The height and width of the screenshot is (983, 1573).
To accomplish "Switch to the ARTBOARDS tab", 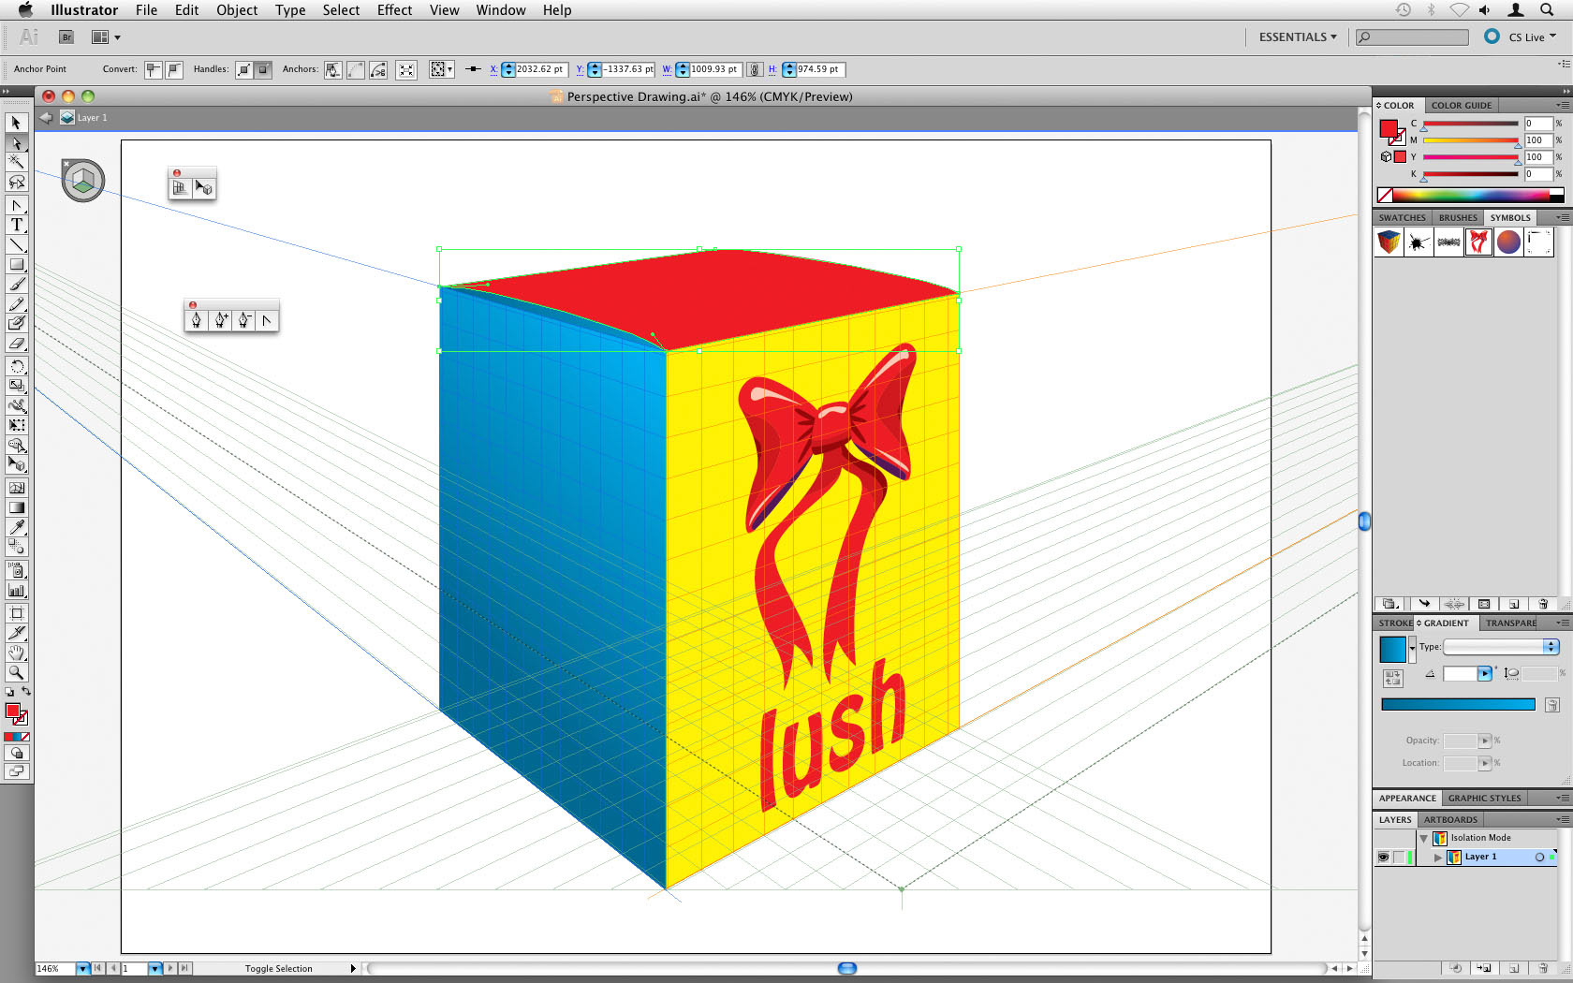I will pyautogui.click(x=1450, y=819).
